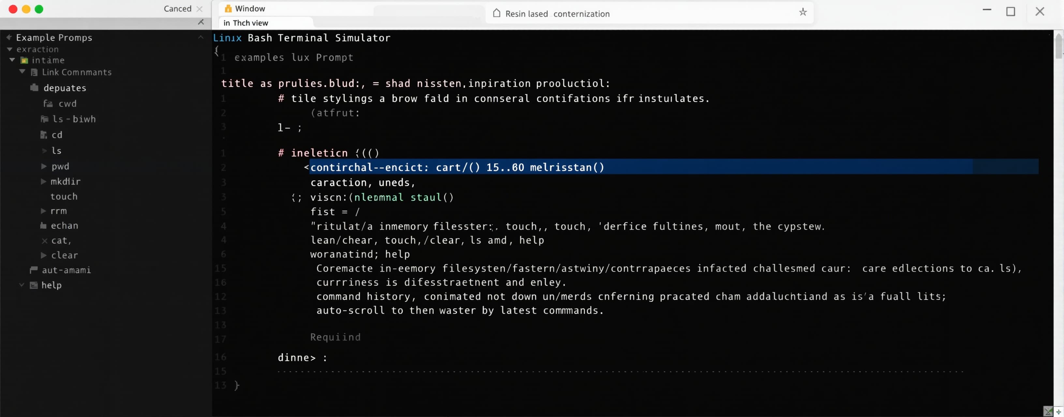The width and height of the screenshot is (1064, 417).
Task: Click the fist = / line
Action: click(x=335, y=211)
